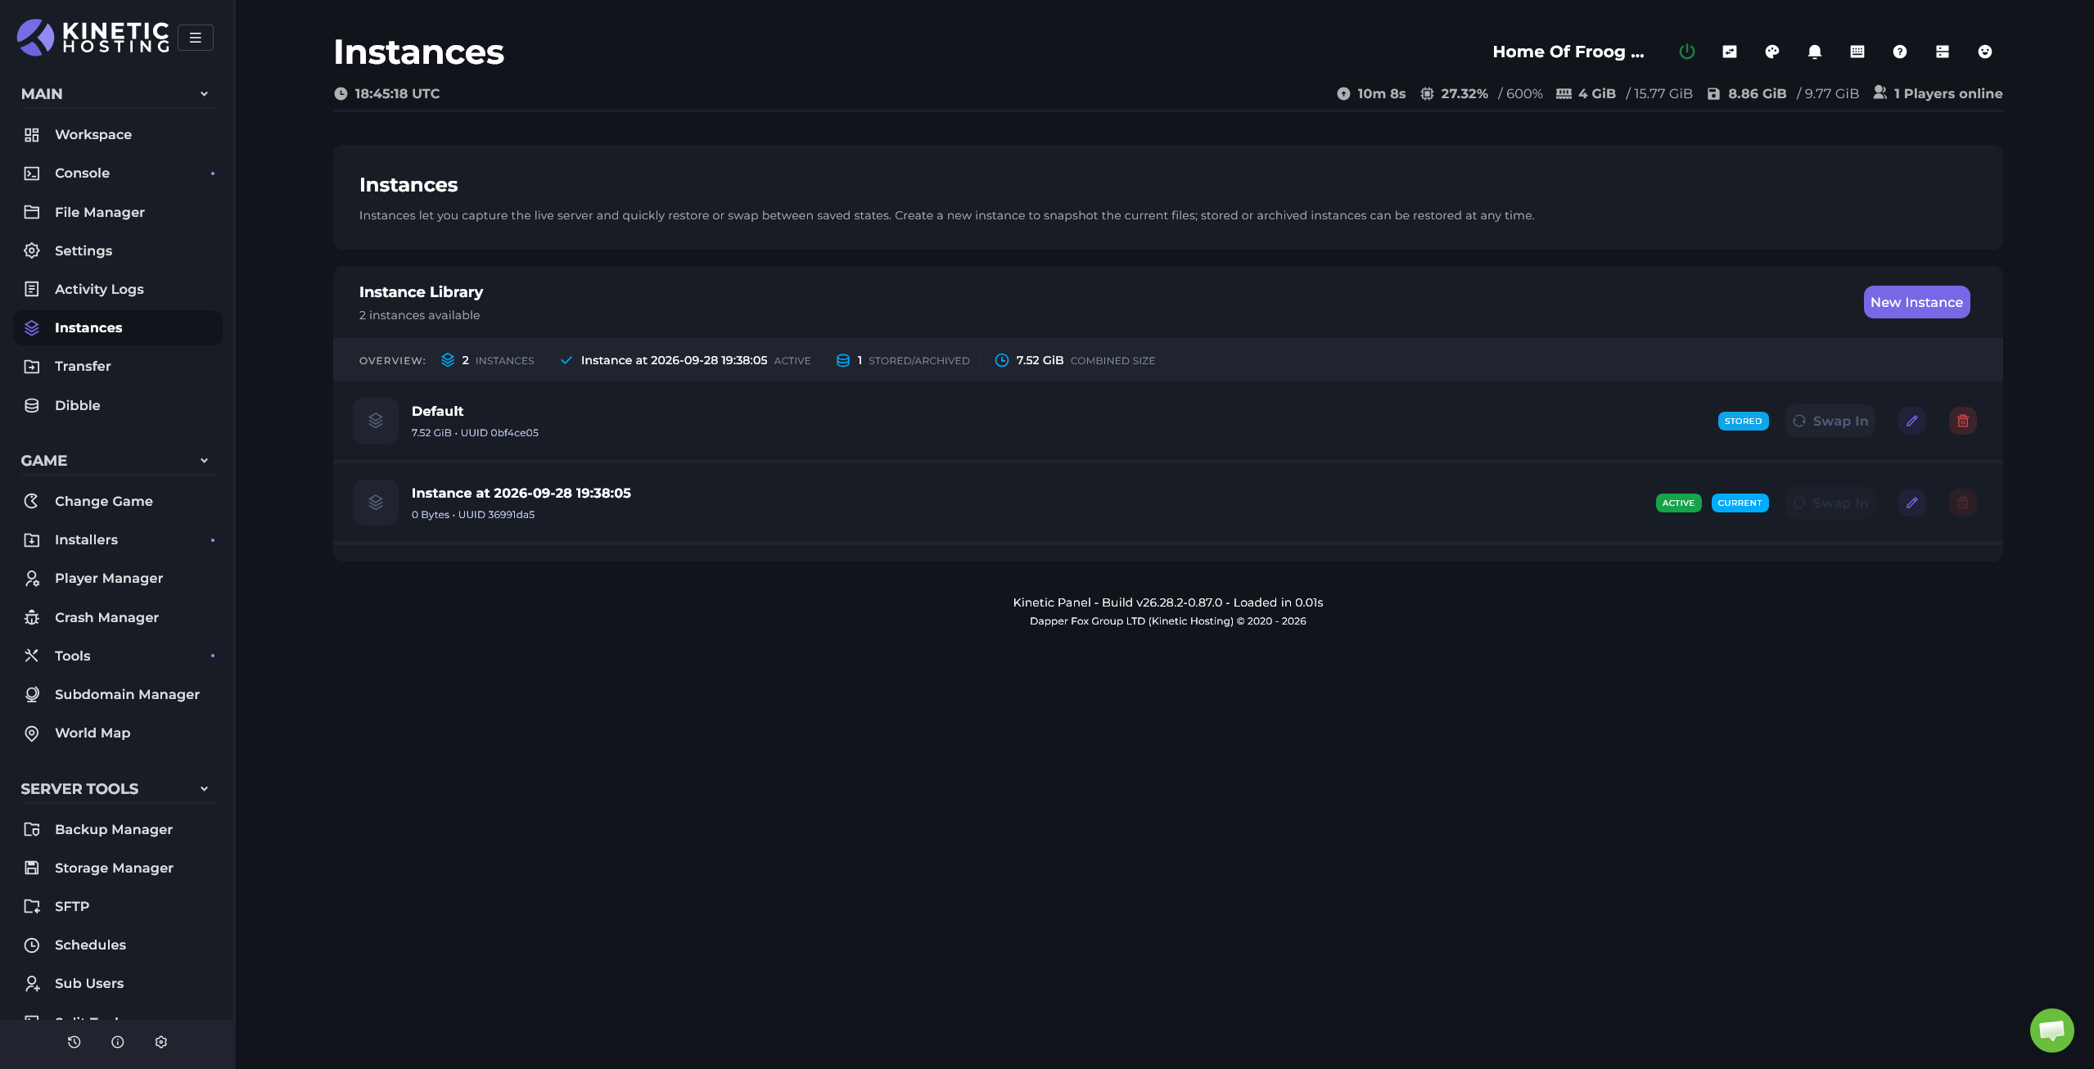Collapse the MAIN sidebar section

204,94
